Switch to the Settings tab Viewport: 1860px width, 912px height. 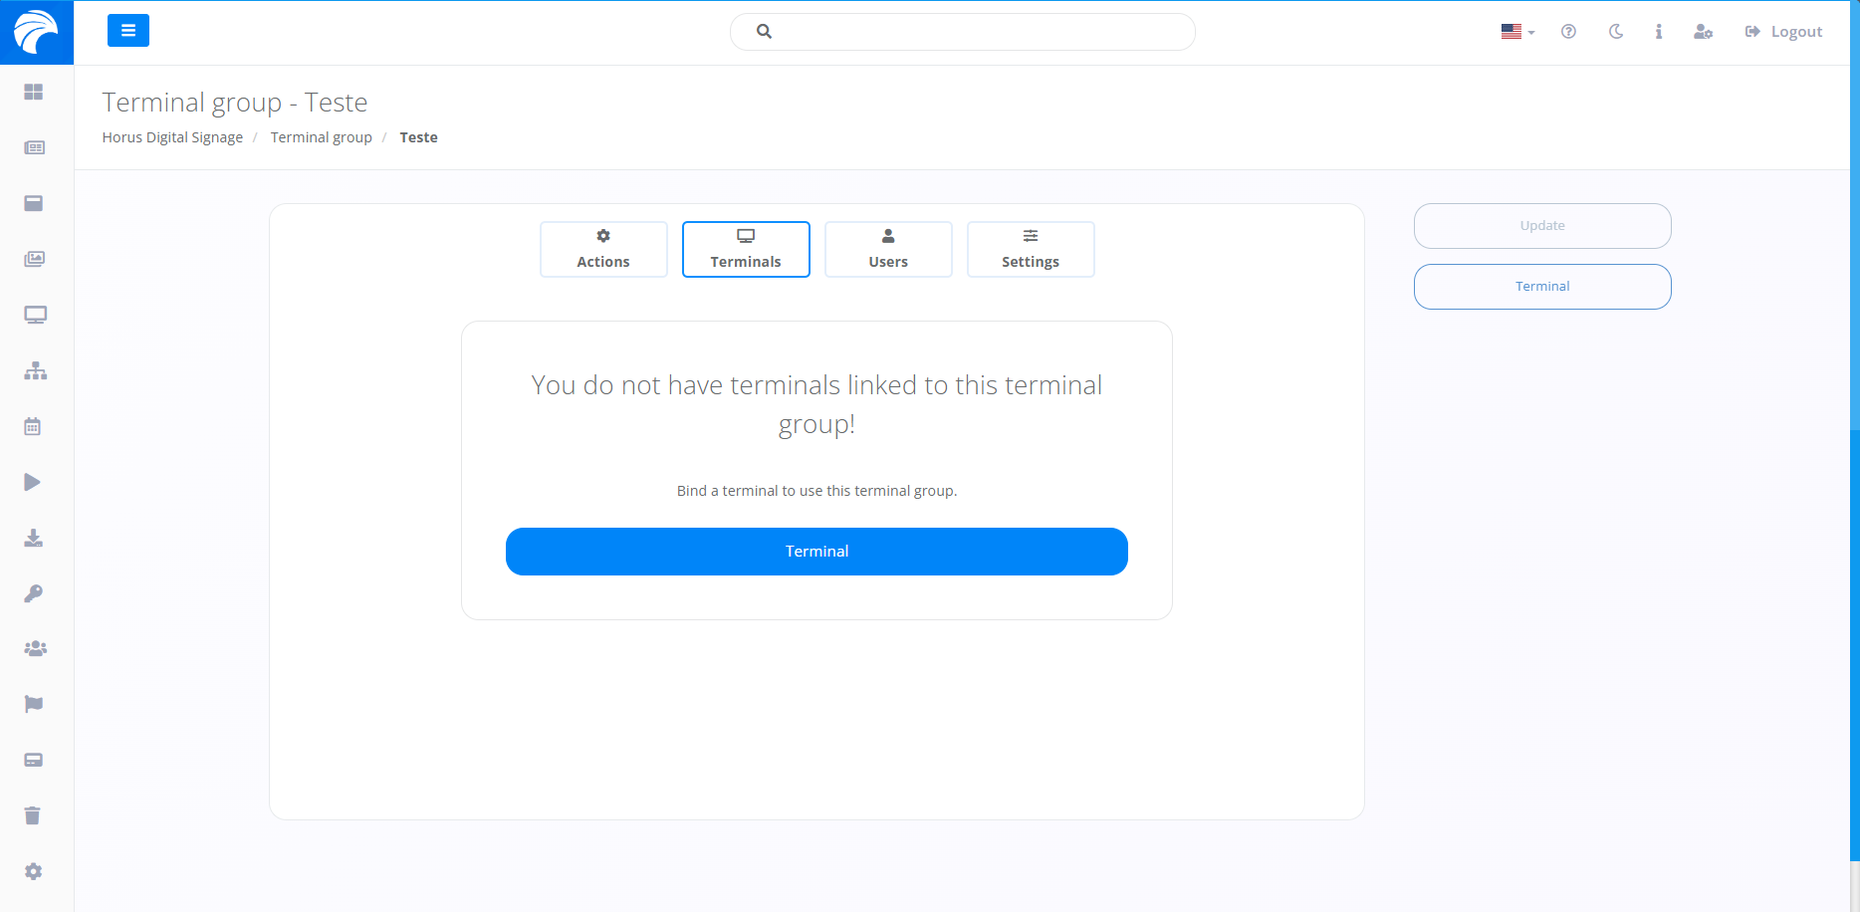(1031, 249)
